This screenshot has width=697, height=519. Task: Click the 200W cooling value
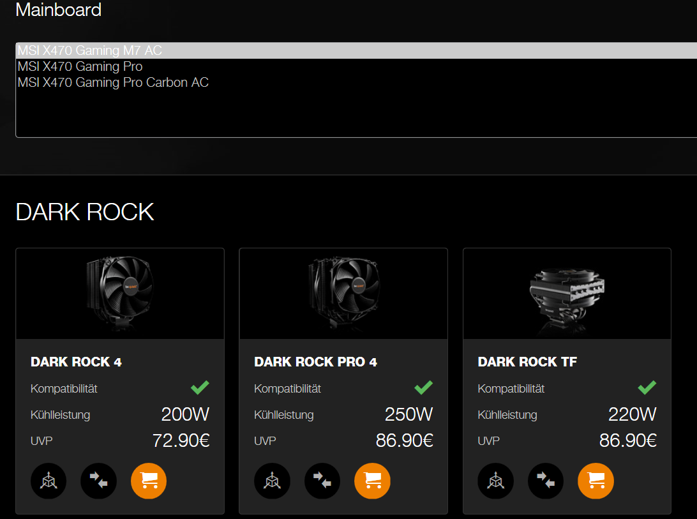coord(185,414)
